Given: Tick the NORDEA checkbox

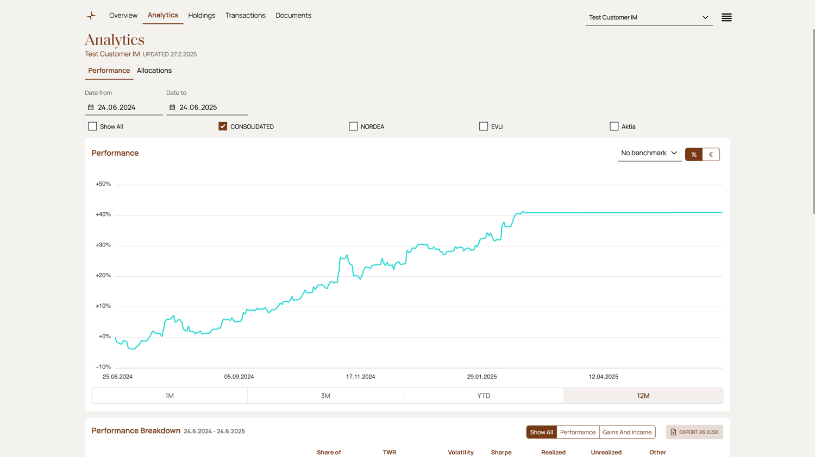Looking at the screenshot, I should click(353, 126).
